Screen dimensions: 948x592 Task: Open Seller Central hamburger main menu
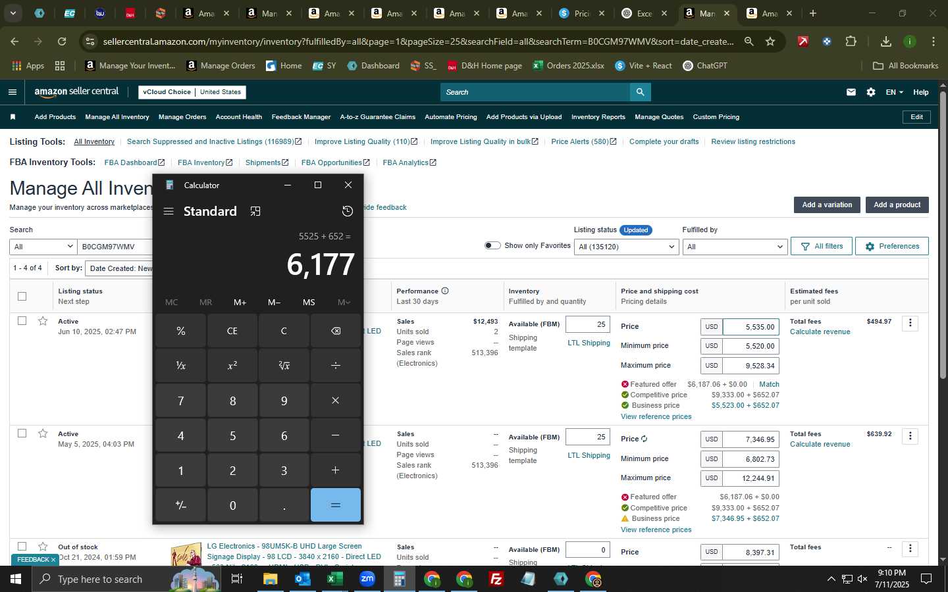coord(12,92)
